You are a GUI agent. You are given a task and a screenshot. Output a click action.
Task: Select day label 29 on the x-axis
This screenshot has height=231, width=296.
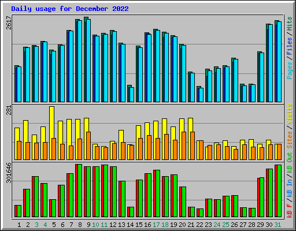tap(260, 225)
